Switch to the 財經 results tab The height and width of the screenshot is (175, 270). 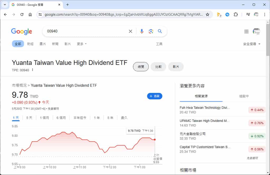(x=30, y=44)
